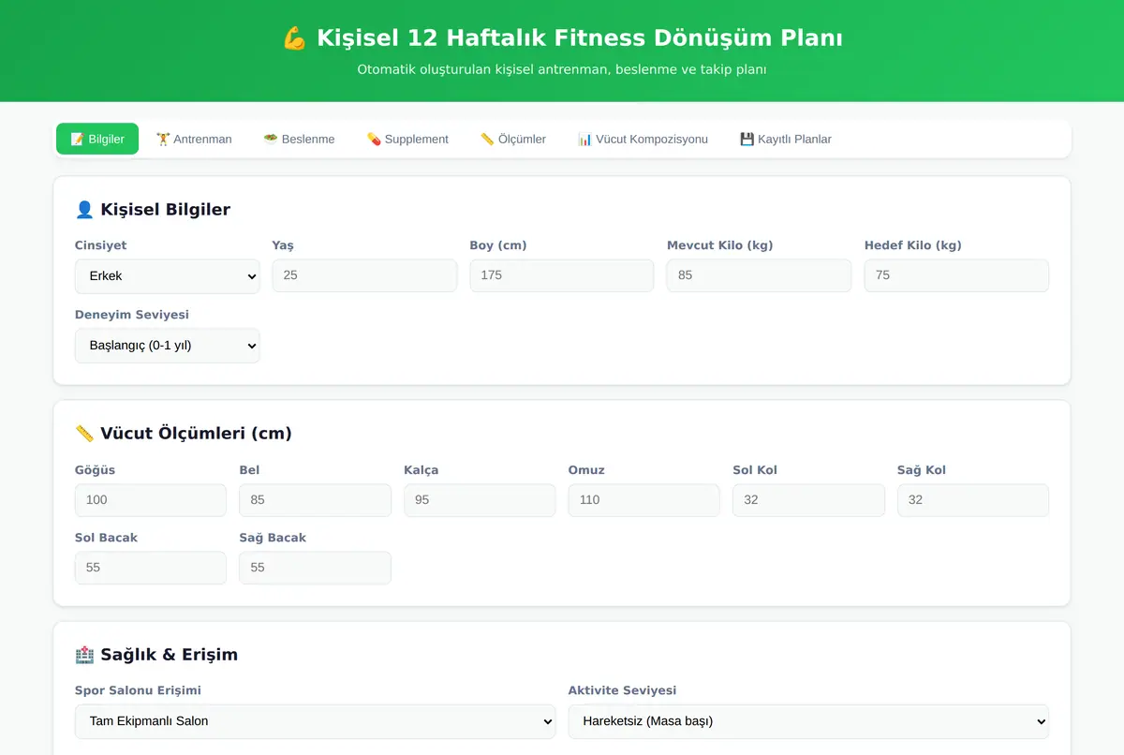Open the Cinsiyet dropdown
The width and height of the screenshot is (1124, 755).
click(x=168, y=276)
